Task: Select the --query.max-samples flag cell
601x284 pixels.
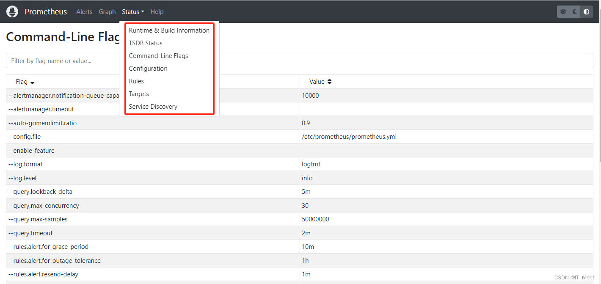Action: (153, 219)
